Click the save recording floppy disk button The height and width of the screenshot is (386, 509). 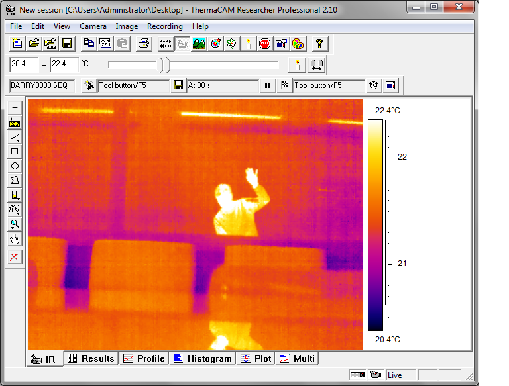coord(178,85)
